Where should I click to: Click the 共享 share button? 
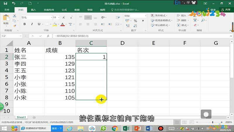point(226,10)
